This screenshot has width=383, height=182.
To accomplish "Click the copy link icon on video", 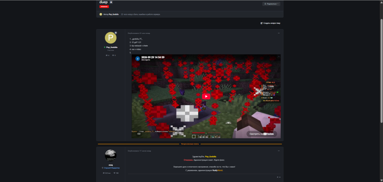I will coord(139,134).
